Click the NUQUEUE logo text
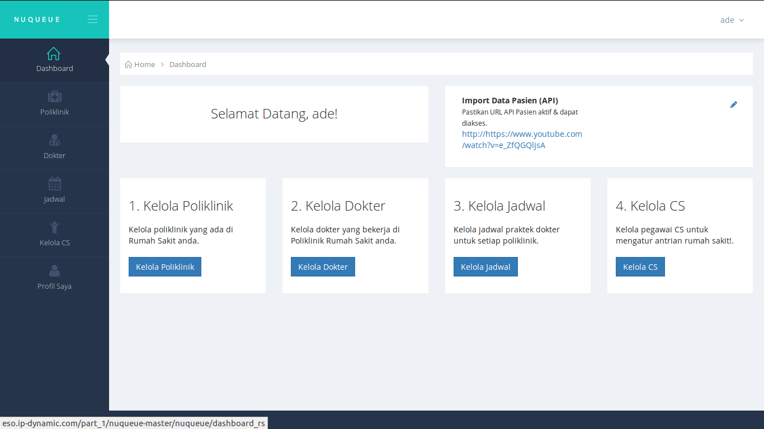Viewport: 764px width, 429px height. click(x=37, y=20)
